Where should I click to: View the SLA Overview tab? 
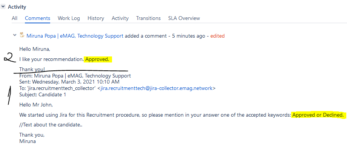(x=184, y=18)
